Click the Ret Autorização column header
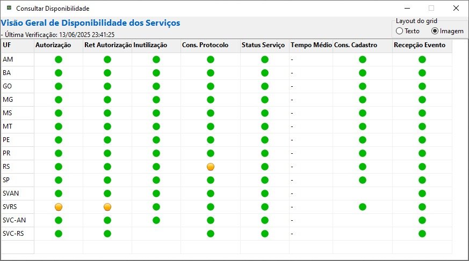 107,46
